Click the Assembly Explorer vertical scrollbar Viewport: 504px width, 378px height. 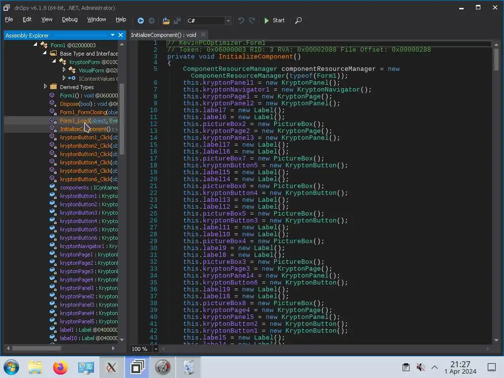coord(122,119)
